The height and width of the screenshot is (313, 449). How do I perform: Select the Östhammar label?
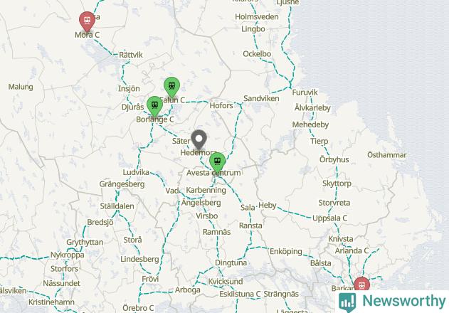387,155
